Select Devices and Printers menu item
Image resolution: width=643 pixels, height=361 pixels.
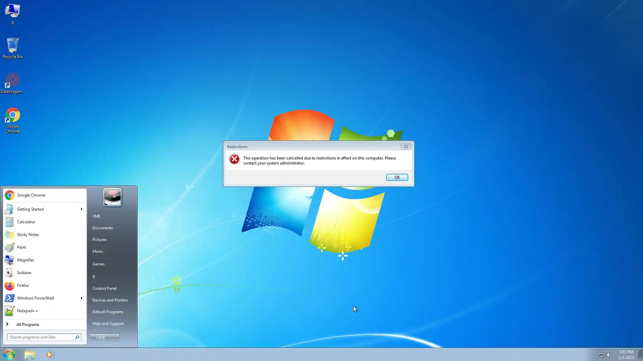pos(110,300)
